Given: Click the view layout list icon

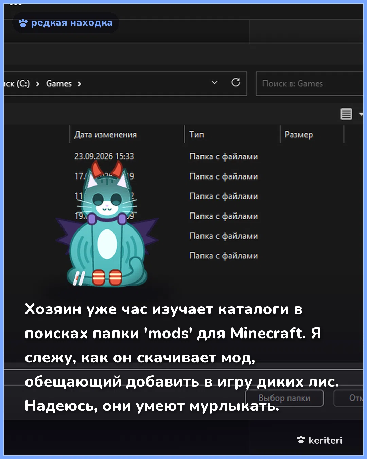Looking at the screenshot, I should pos(346,114).
